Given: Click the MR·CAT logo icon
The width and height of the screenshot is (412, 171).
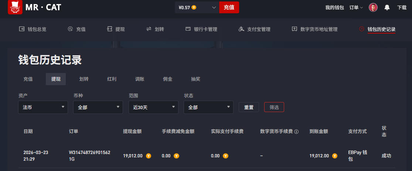Looking at the screenshot, I should 15,7.
